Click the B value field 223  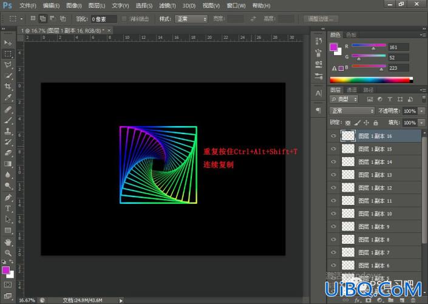click(398, 68)
